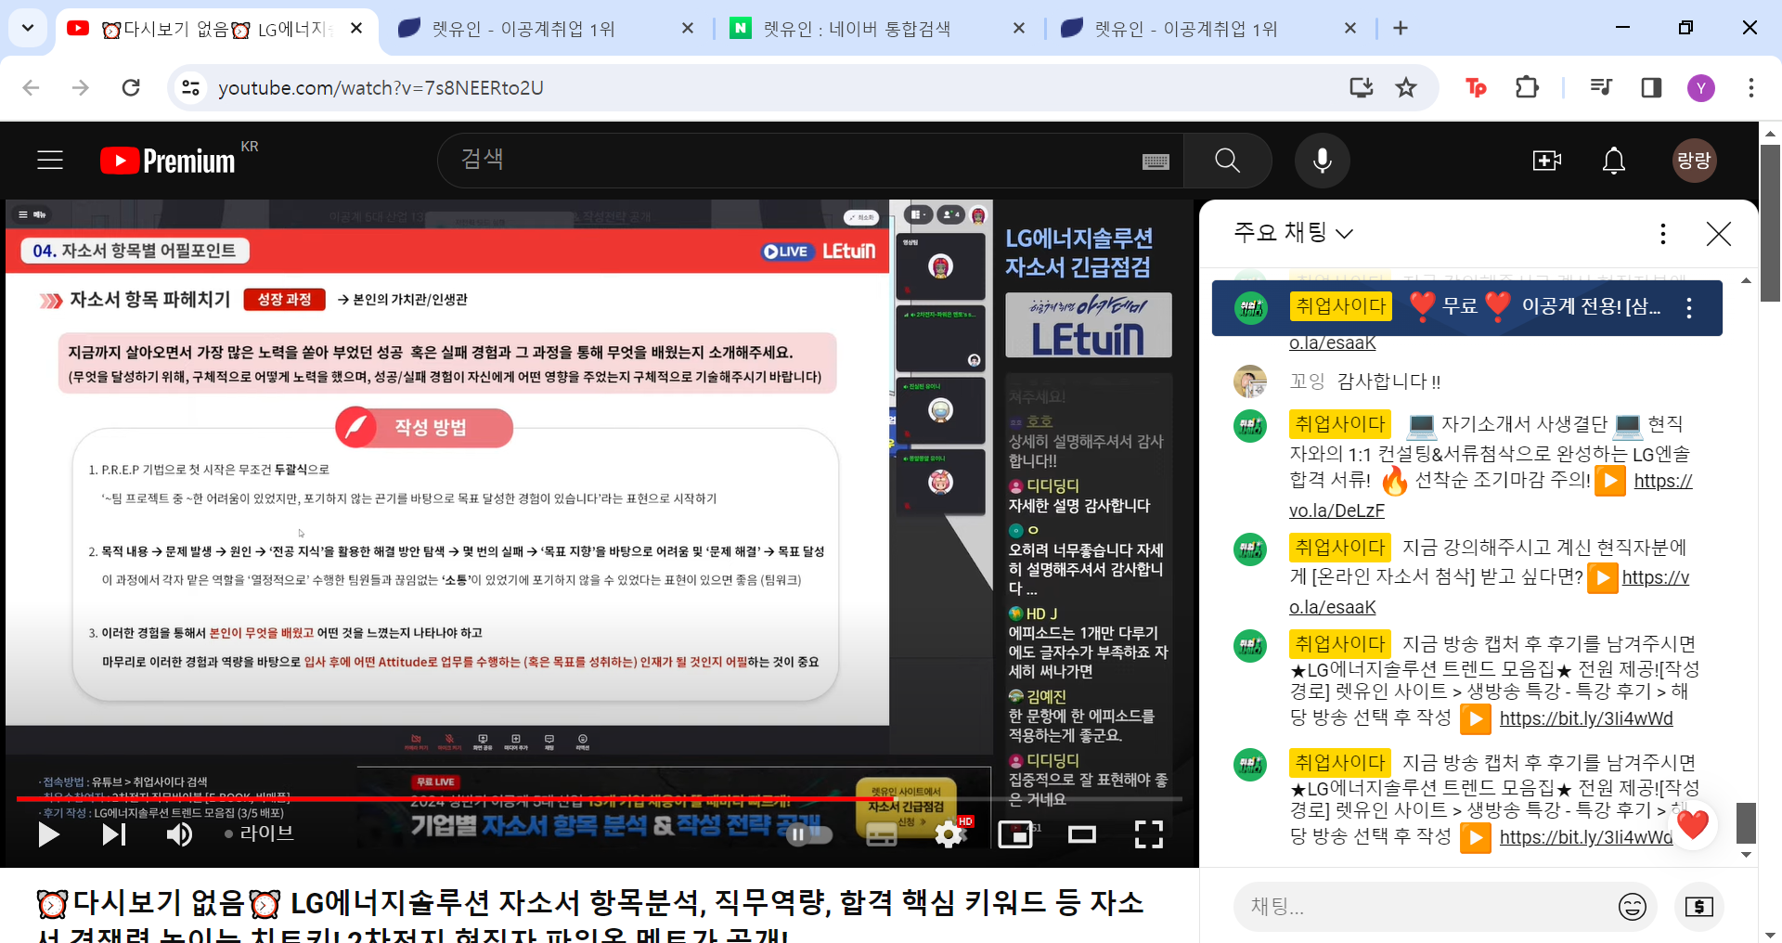Open the video player settings gear
The image size is (1782, 943).
[x=949, y=834]
